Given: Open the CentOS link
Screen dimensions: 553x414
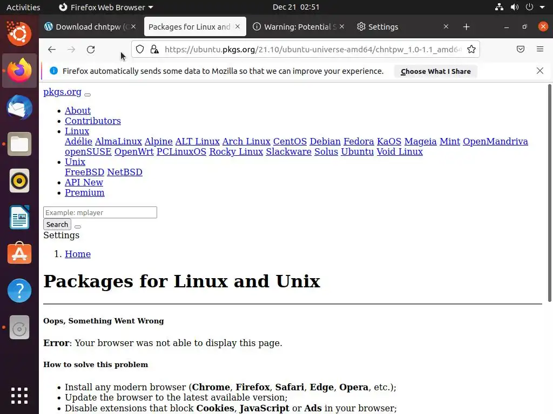Looking at the screenshot, I should tap(290, 141).
